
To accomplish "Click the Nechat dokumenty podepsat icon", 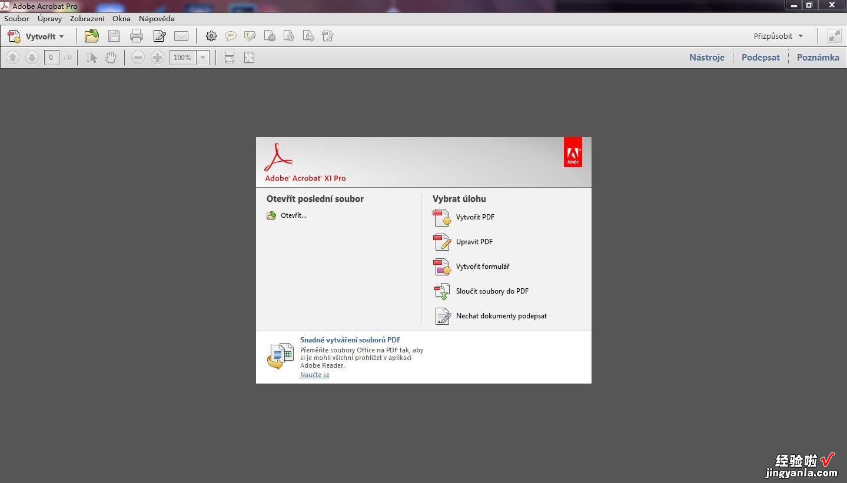I will pos(442,317).
